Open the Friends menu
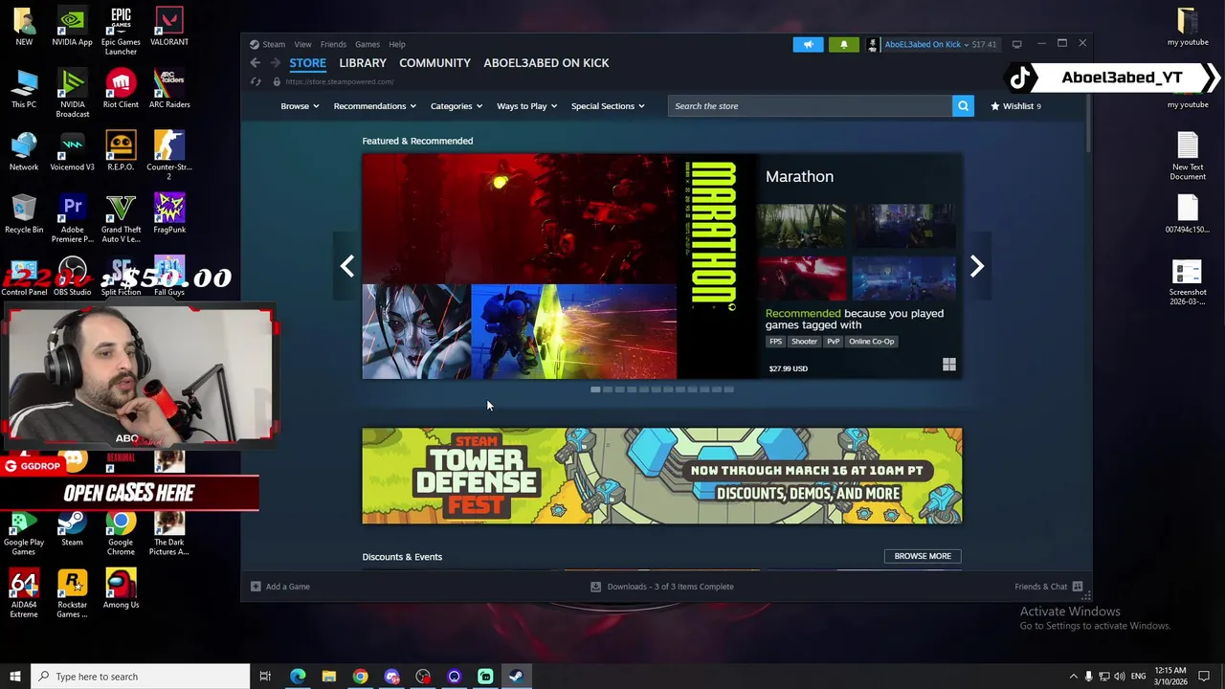The width and height of the screenshot is (1225, 689). point(333,44)
